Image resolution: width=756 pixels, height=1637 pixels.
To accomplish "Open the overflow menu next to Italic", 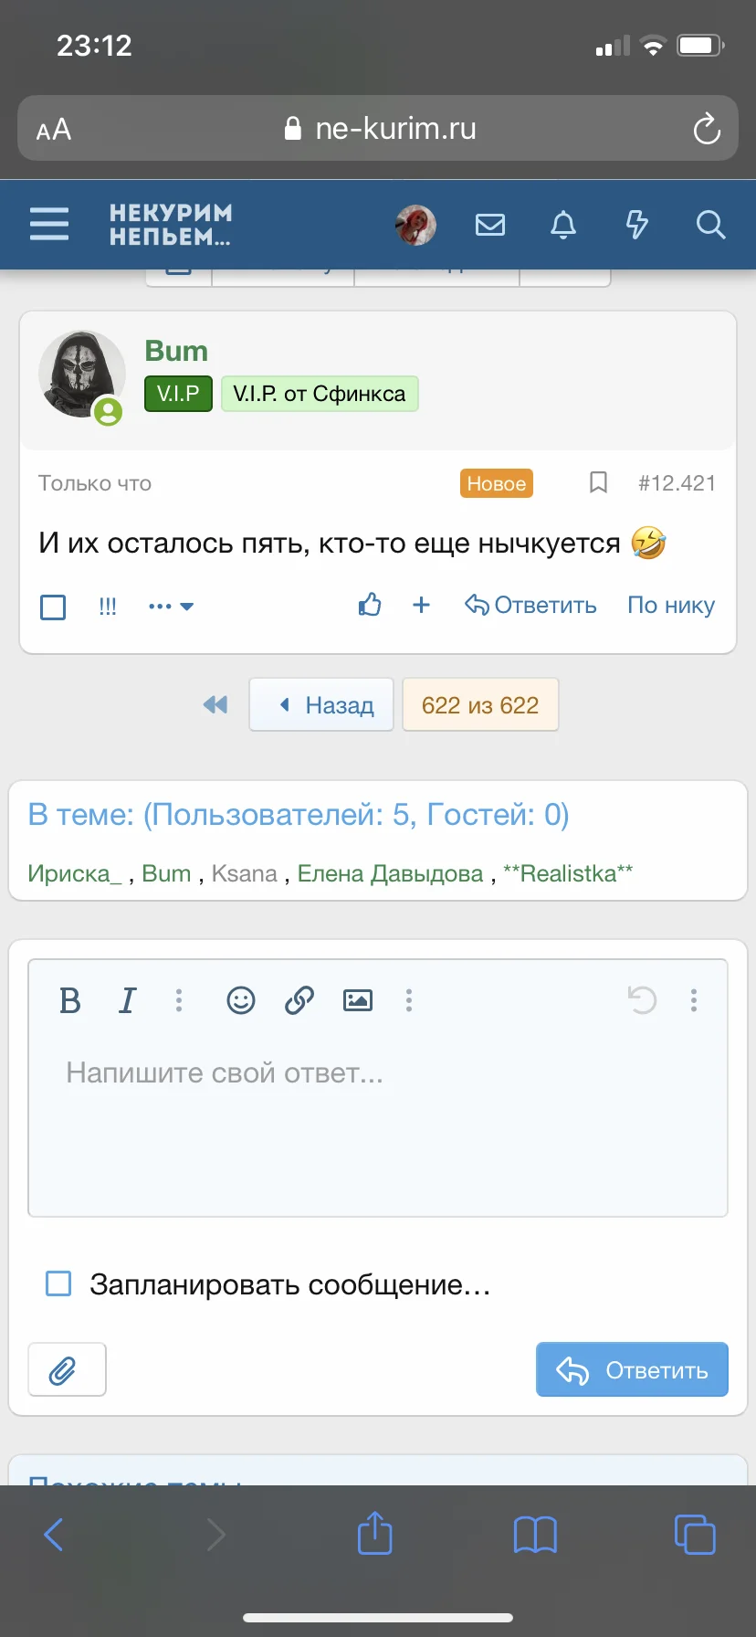I will point(179,1000).
